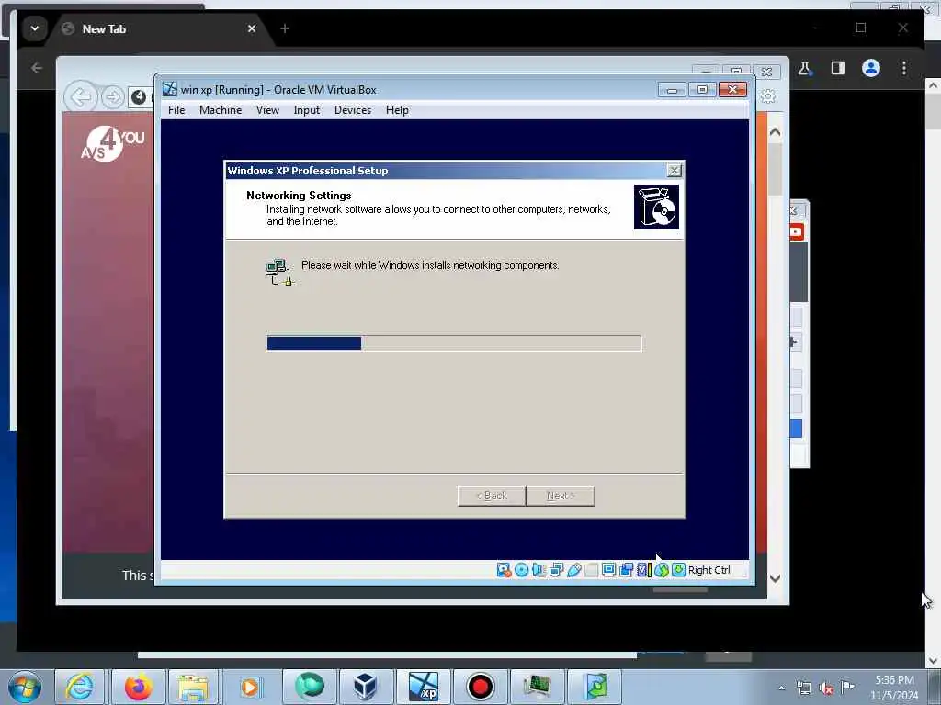This screenshot has width=941, height=705.
Task: Open the gear settings icon behind VirtualBox
Action: 768,95
